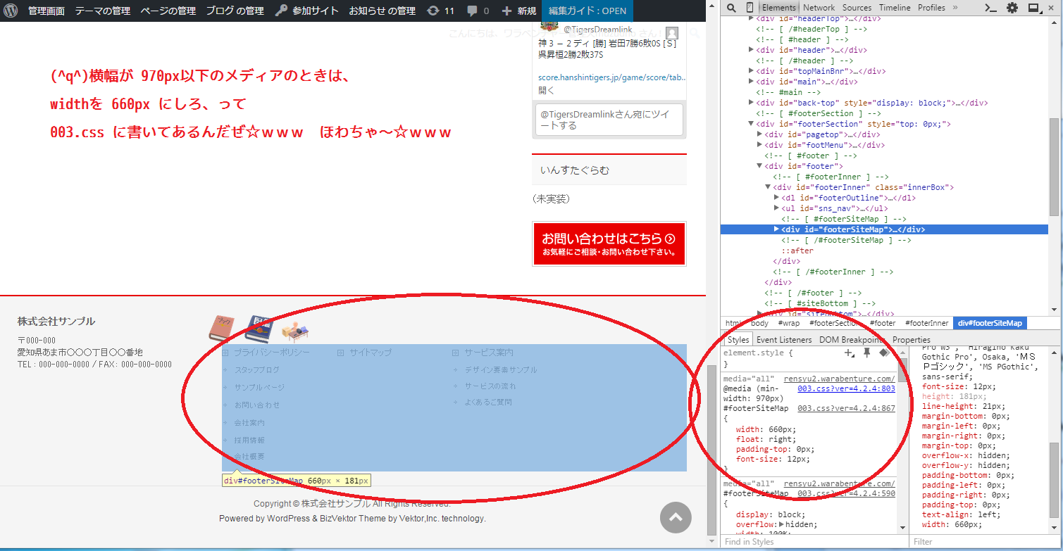Viewport: 1063px width, 551px height.
Task: Expand the div id="header" node
Action: pyautogui.click(x=751, y=50)
